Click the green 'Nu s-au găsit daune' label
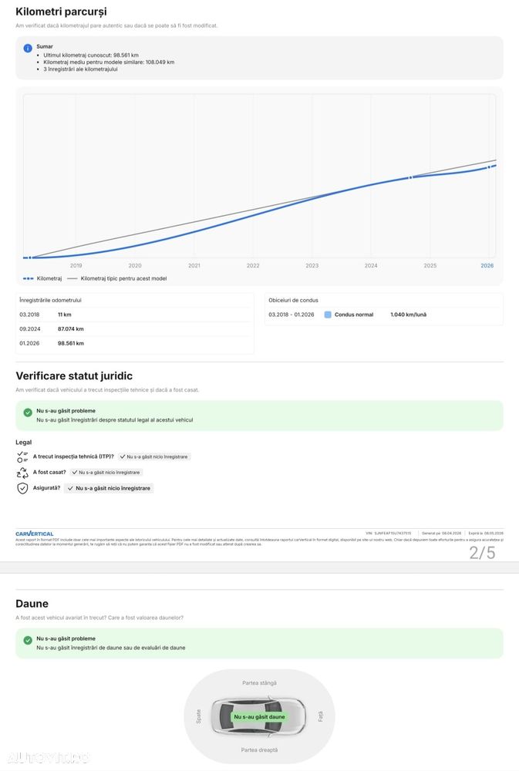Viewport: 519px width, 771px height. pos(259,717)
